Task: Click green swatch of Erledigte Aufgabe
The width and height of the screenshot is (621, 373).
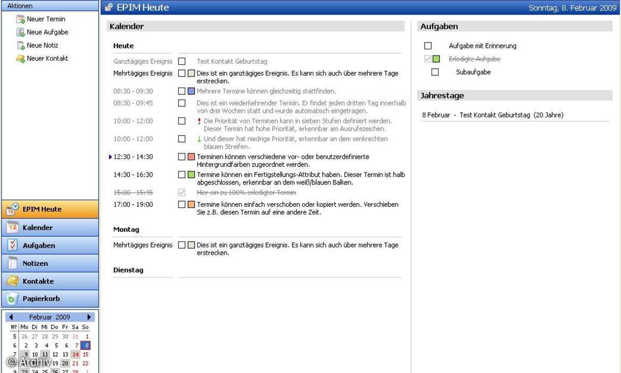Action: (x=436, y=59)
